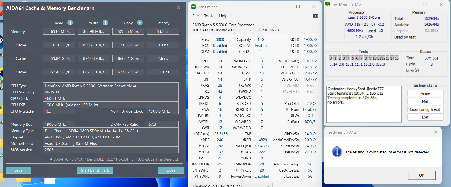The image size is (451, 187).
Task: Click Motherboard field Asus TUF Gaming B550M-Plus
Action: coord(111,143)
